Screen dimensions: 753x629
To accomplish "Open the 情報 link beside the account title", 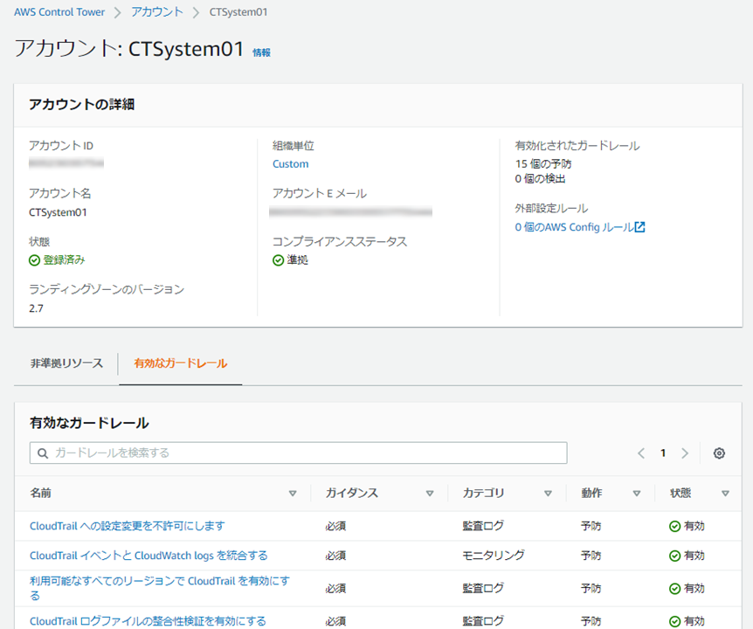I will pyautogui.click(x=262, y=52).
